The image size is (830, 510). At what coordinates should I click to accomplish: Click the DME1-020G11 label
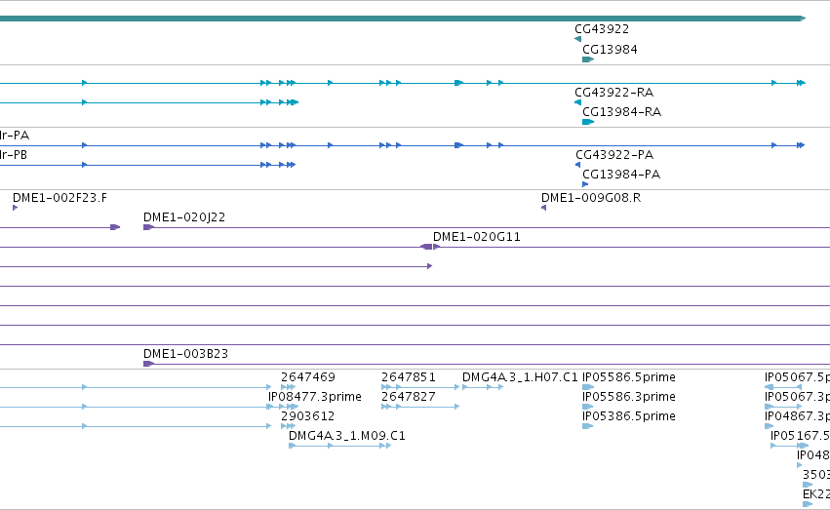pos(476,237)
